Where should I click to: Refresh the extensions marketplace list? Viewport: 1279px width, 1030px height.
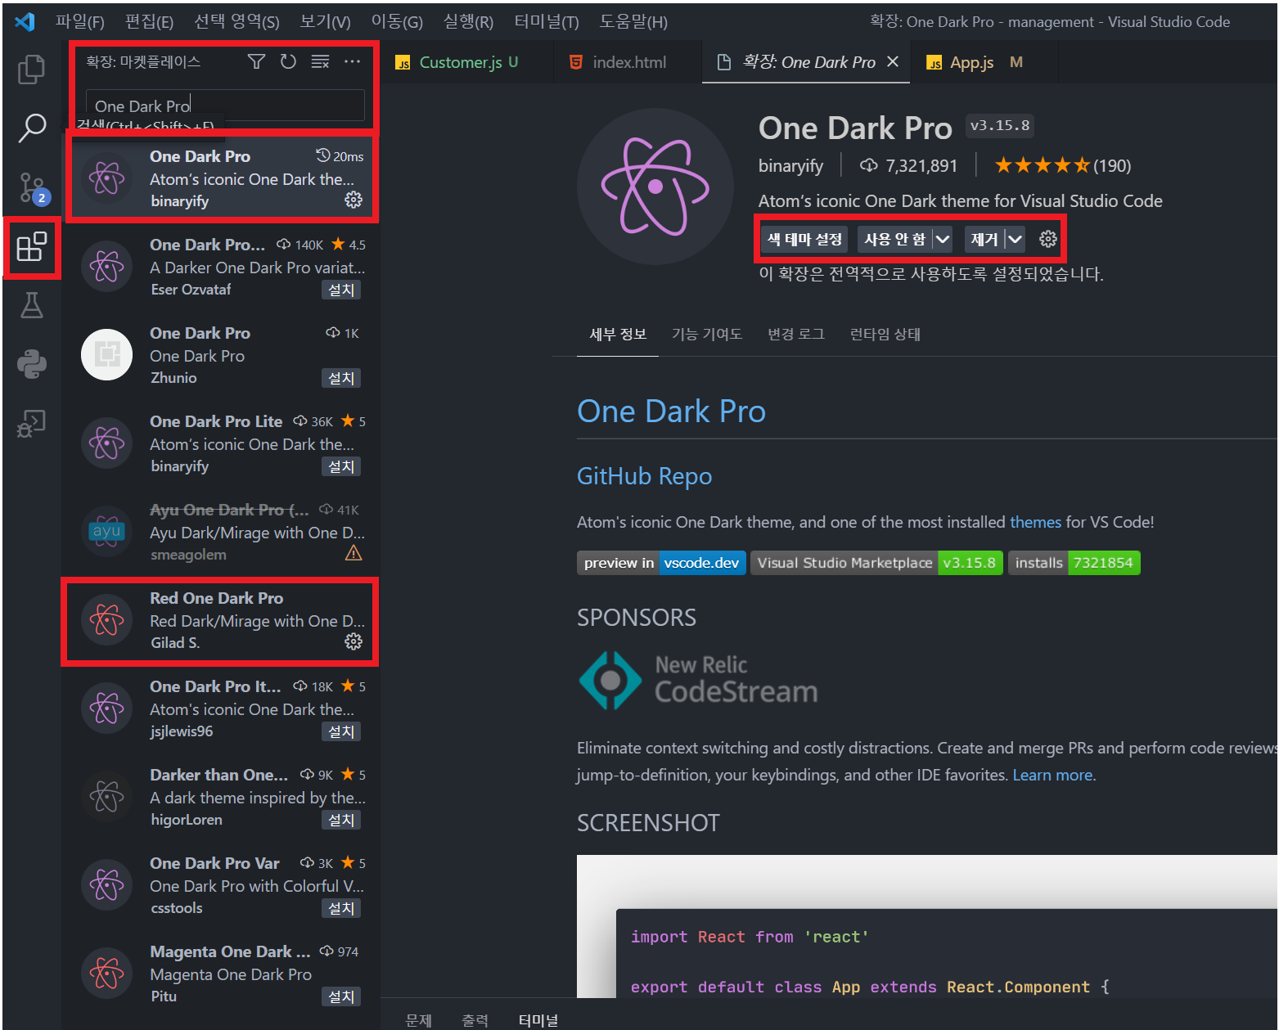coord(288,61)
